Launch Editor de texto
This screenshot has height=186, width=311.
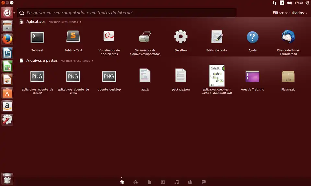pos(217,37)
